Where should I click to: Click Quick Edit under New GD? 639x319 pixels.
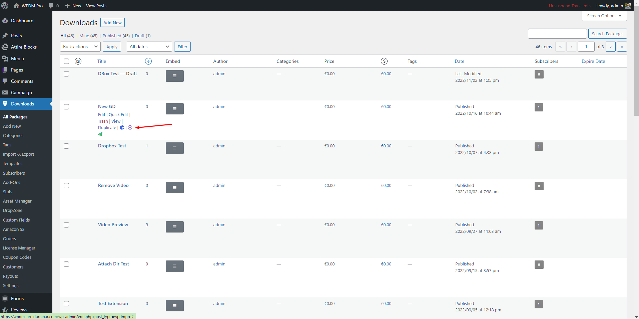[118, 114]
